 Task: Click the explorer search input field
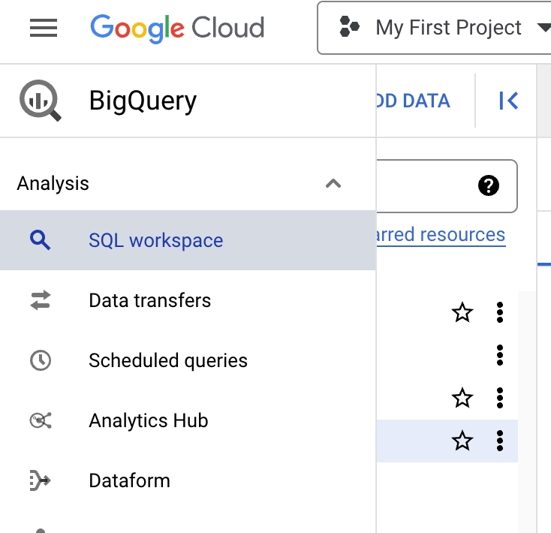424,185
